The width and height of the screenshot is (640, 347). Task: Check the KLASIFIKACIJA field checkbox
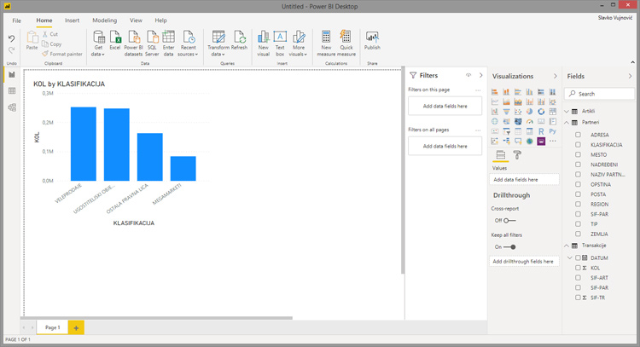[579, 145]
